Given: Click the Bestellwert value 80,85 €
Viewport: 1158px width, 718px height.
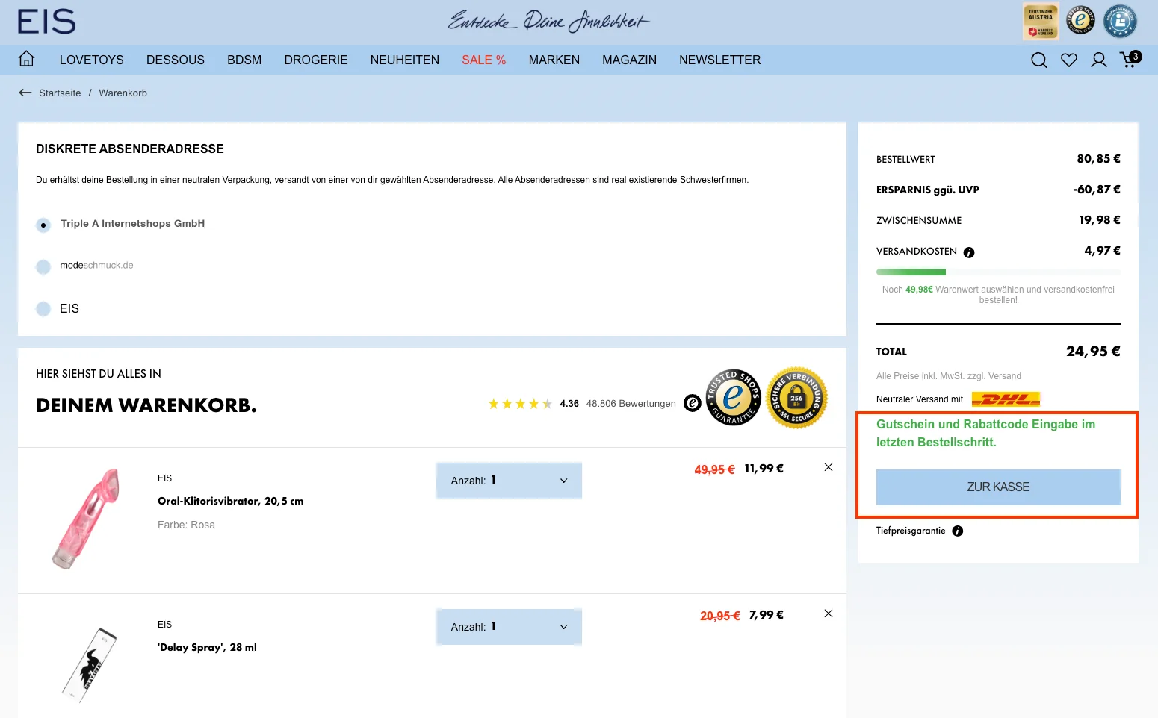Looking at the screenshot, I should click(x=1098, y=159).
